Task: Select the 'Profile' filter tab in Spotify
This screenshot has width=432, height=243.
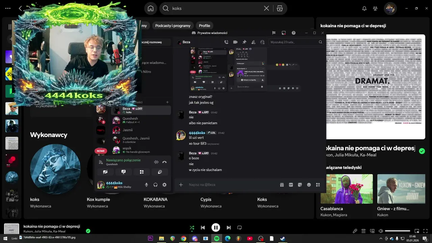Action: point(205,26)
